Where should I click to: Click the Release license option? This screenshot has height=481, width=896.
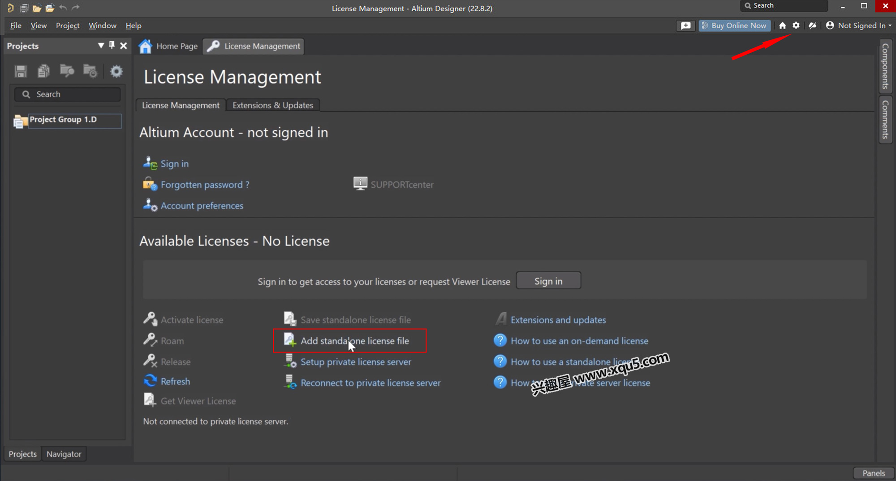pyautogui.click(x=176, y=362)
